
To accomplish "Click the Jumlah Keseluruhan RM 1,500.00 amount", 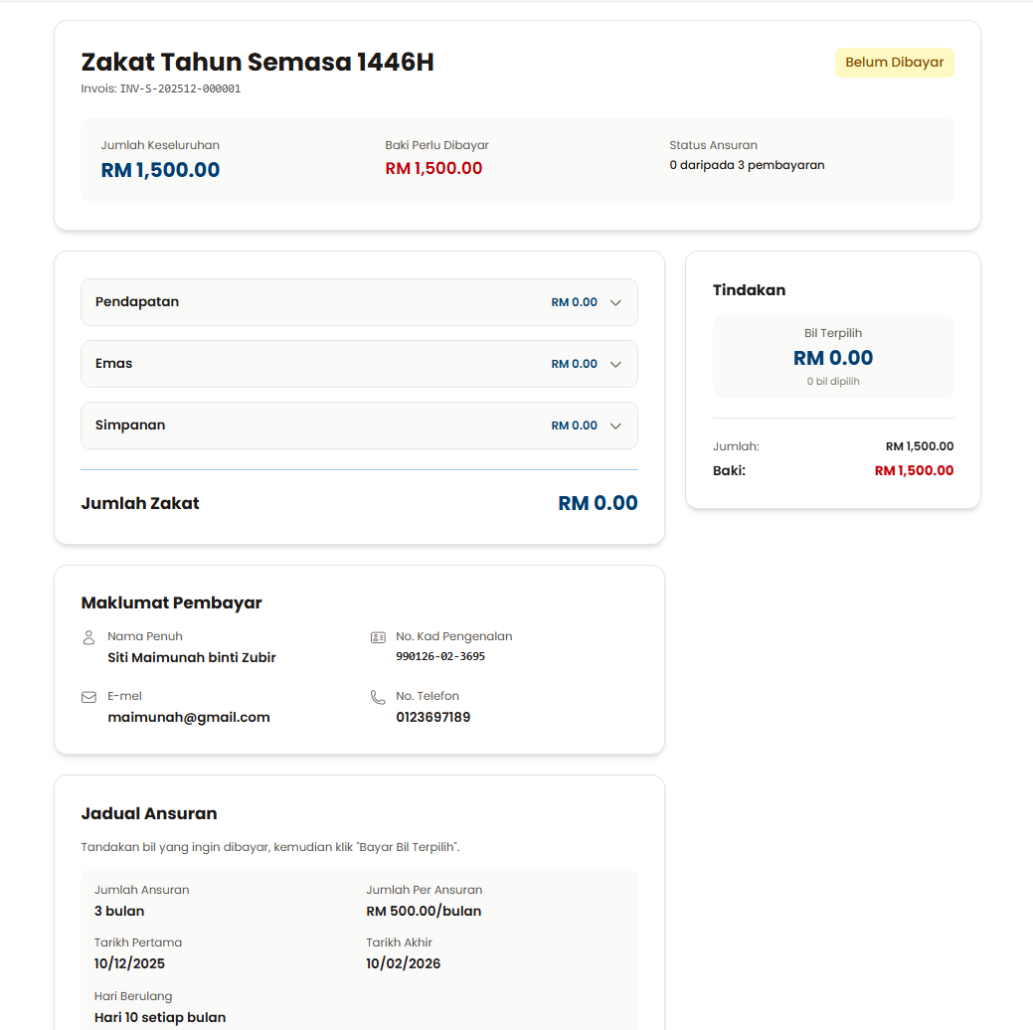I will click(160, 170).
